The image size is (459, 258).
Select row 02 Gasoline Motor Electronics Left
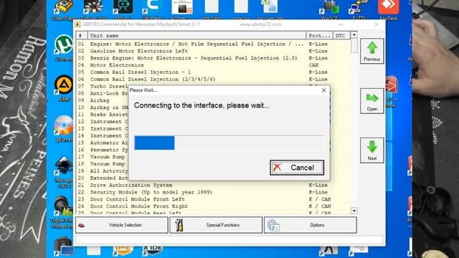click(213, 51)
